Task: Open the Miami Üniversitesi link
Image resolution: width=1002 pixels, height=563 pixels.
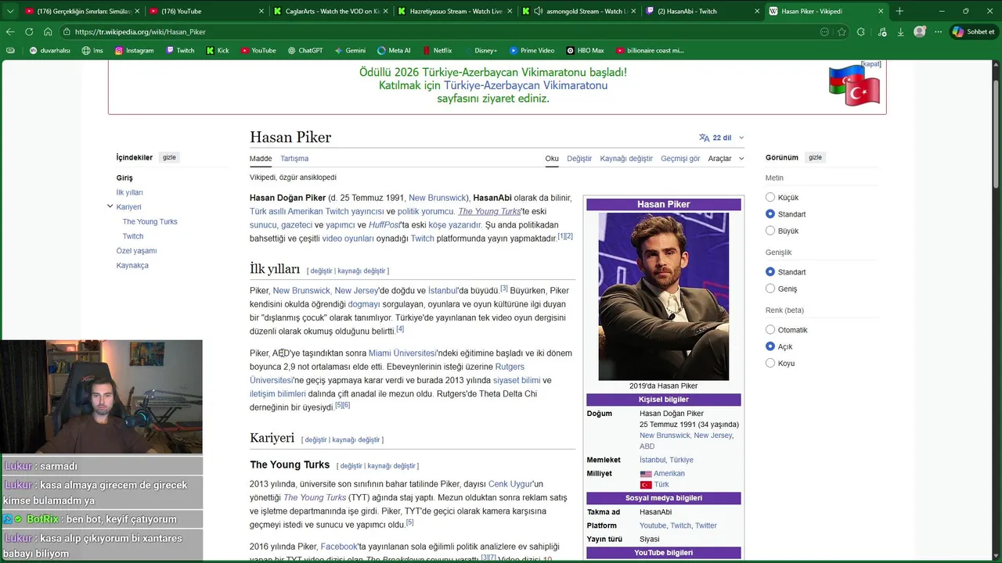Action: coord(402,353)
